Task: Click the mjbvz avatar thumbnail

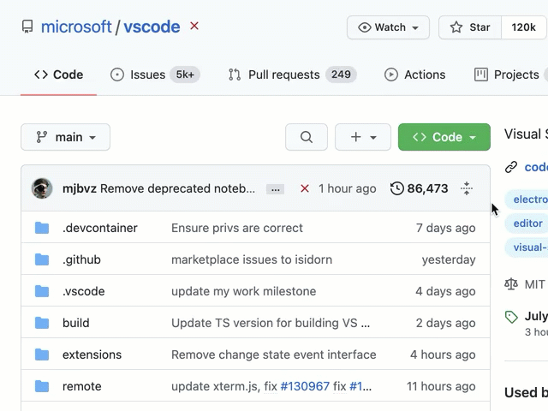Action: point(42,188)
